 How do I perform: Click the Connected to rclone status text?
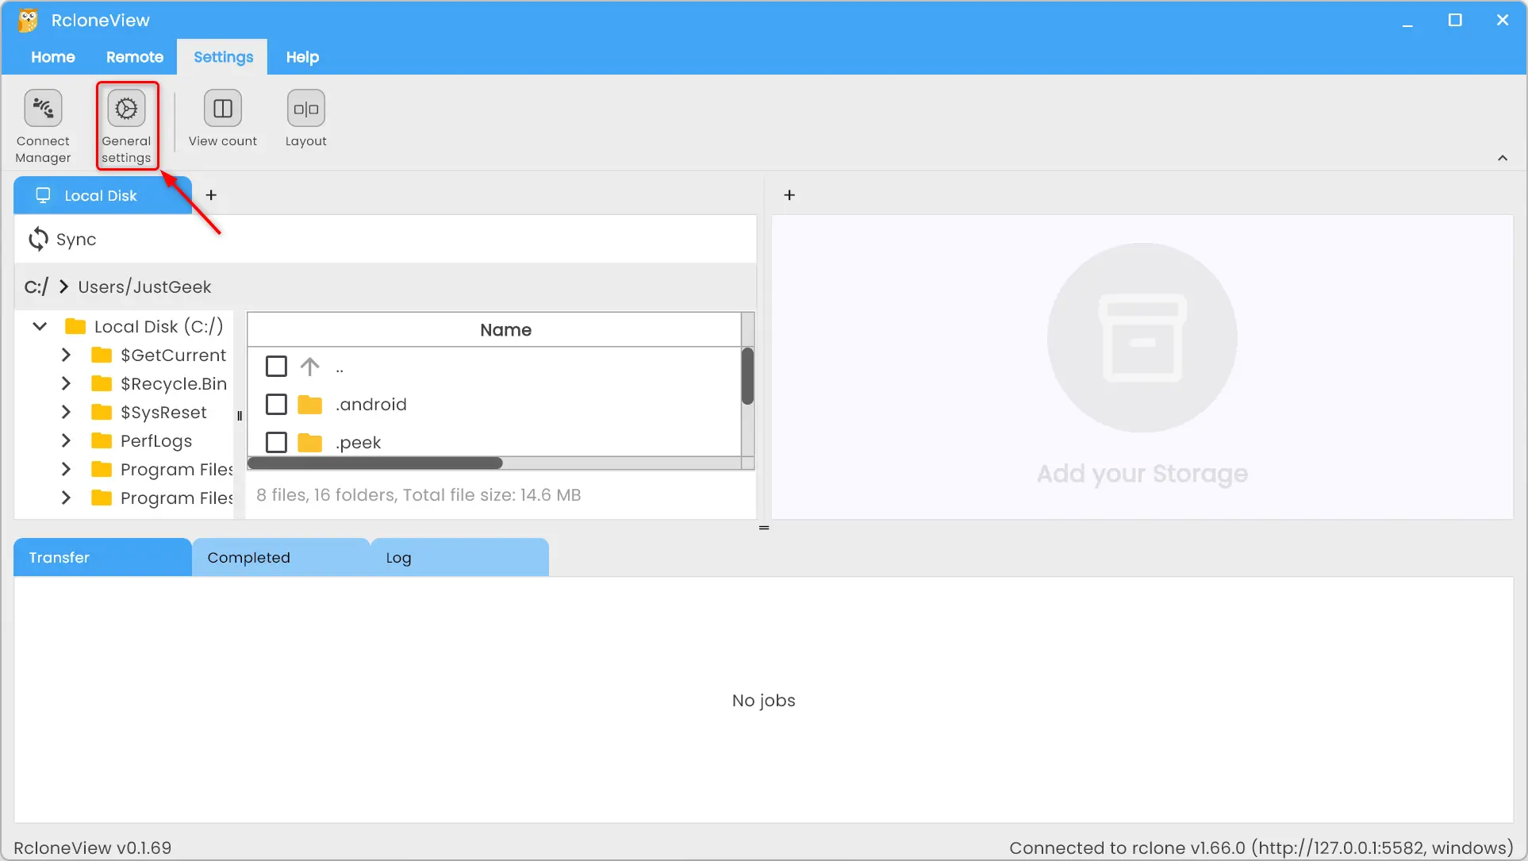(x=1261, y=848)
